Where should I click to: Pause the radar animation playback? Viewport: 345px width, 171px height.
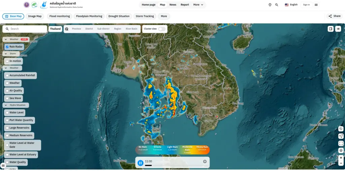click(x=140, y=163)
